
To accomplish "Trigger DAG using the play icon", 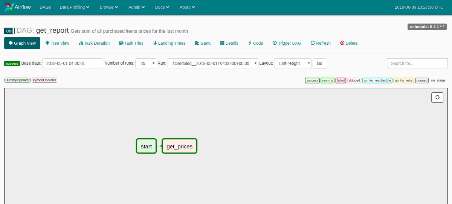I will [x=275, y=43].
